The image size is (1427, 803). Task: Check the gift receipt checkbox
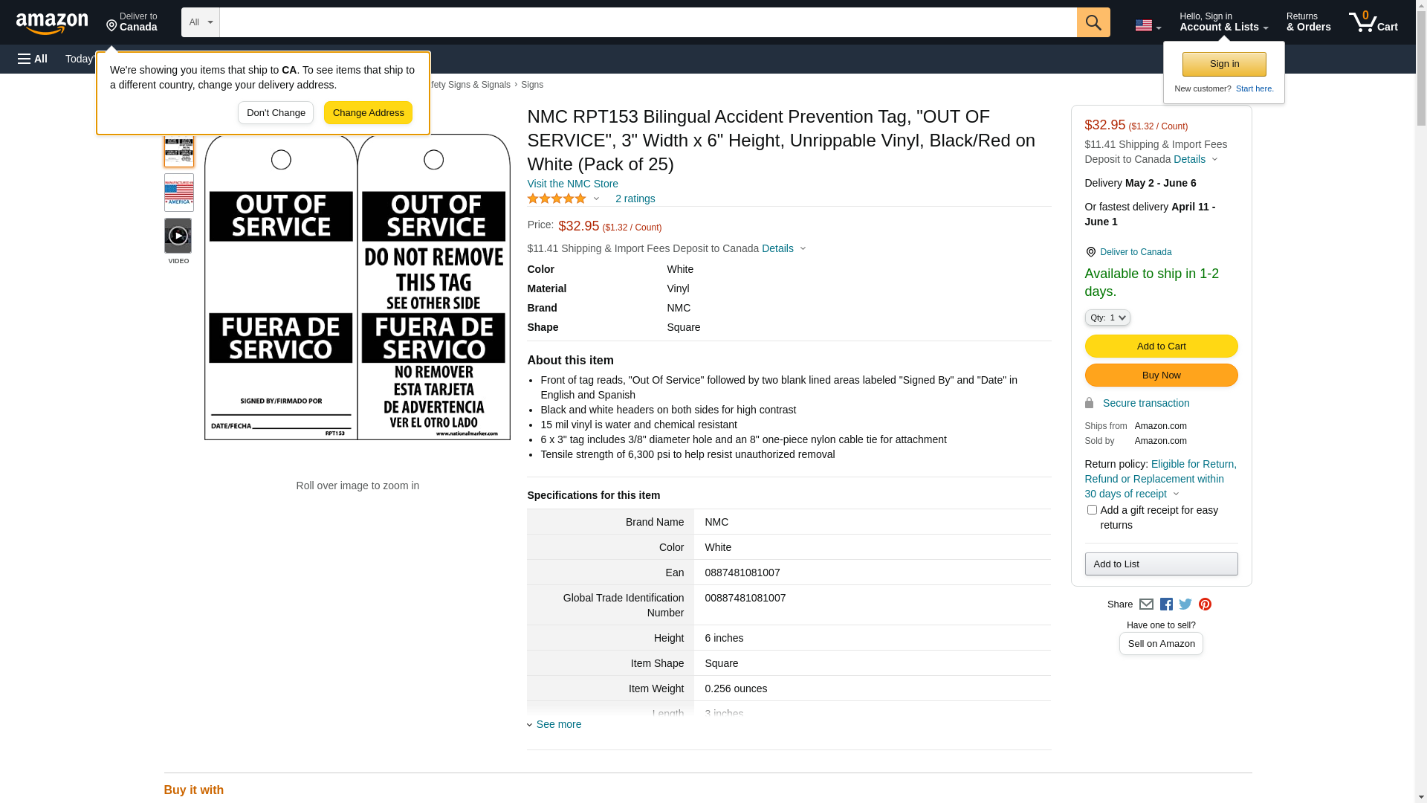click(x=1092, y=510)
